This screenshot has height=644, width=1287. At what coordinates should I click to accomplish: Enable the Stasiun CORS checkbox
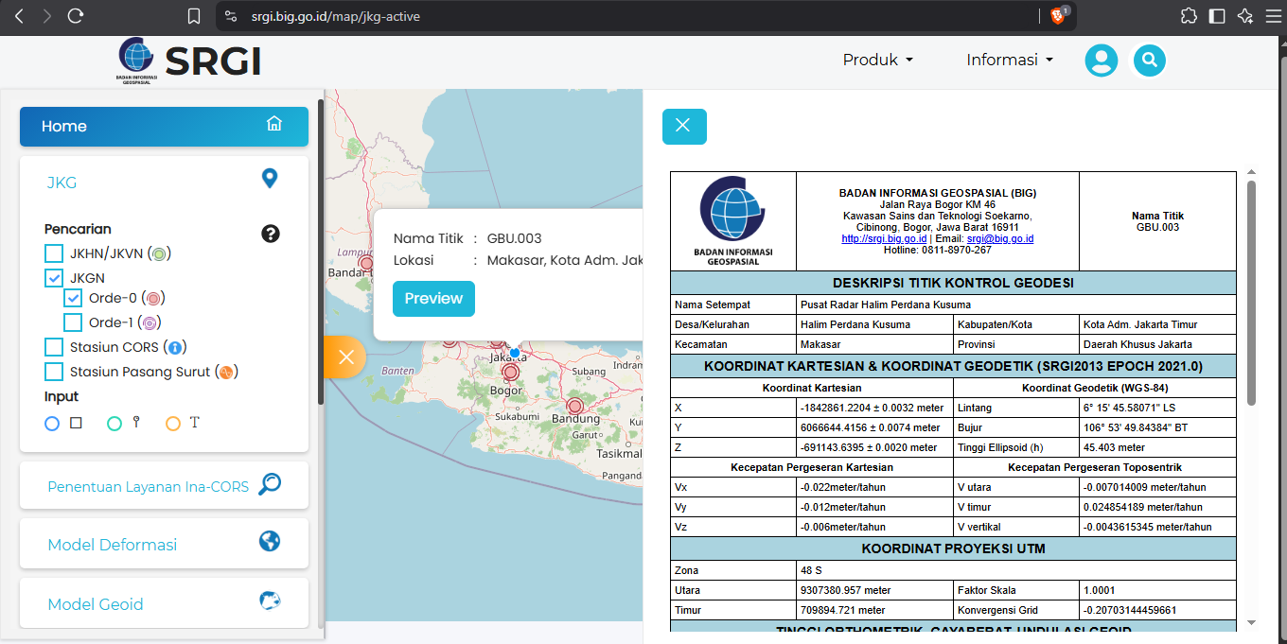(x=54, y=347)
